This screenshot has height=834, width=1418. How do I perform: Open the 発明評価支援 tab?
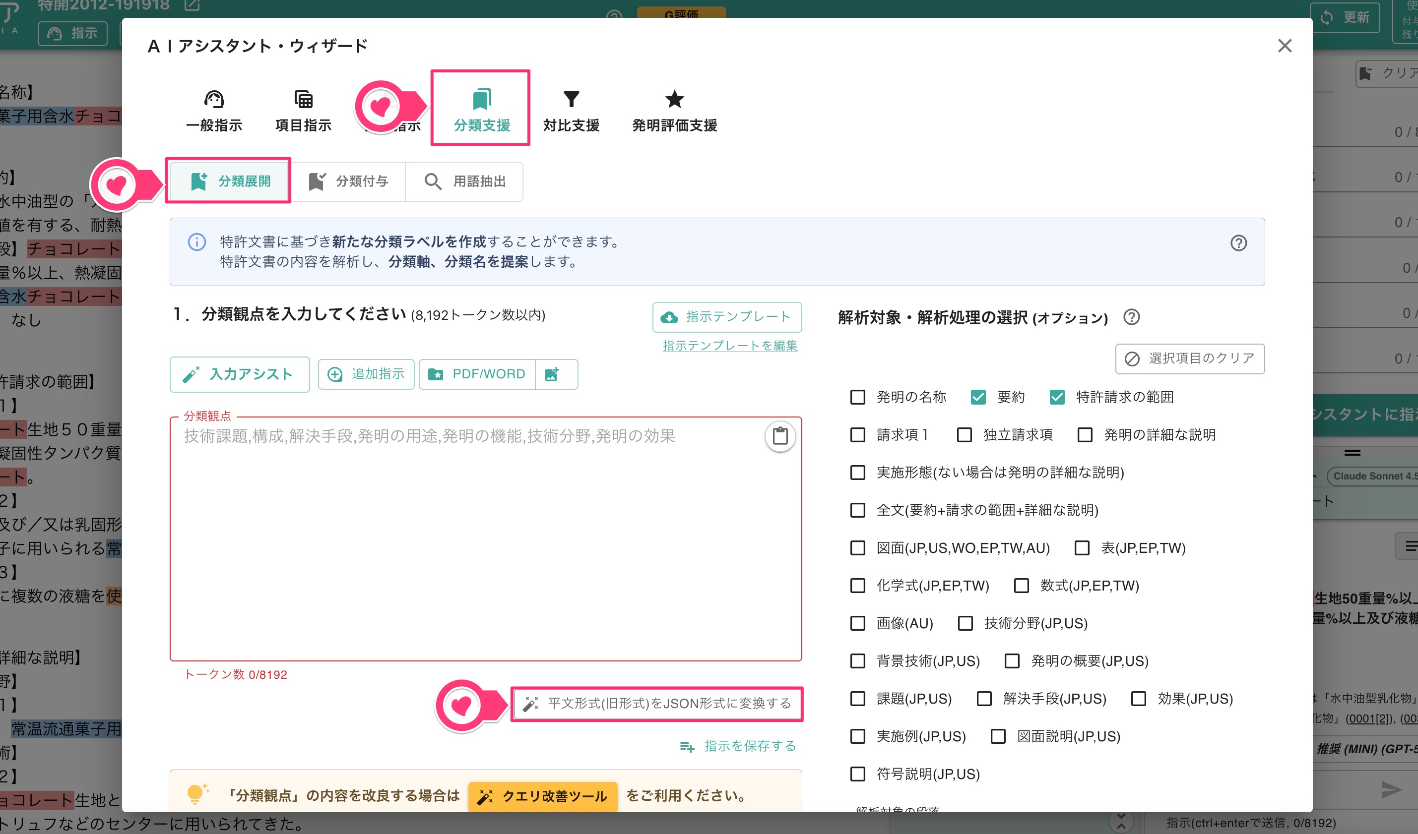(x=674, y=111)
